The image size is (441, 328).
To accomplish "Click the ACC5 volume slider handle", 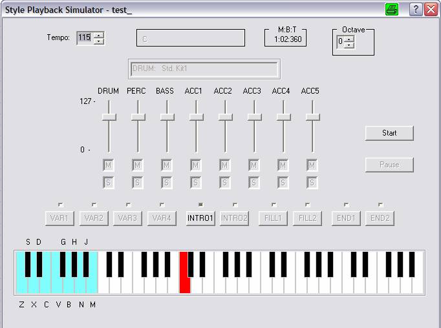I will point(312,117).
